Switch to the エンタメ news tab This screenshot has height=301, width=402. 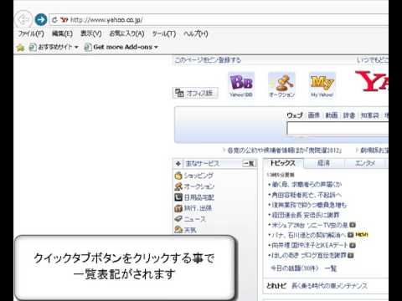click(365, 163)
